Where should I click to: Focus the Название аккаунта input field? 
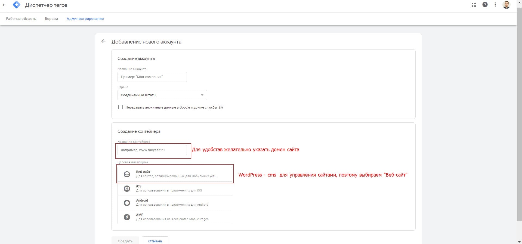click(152, 77)
